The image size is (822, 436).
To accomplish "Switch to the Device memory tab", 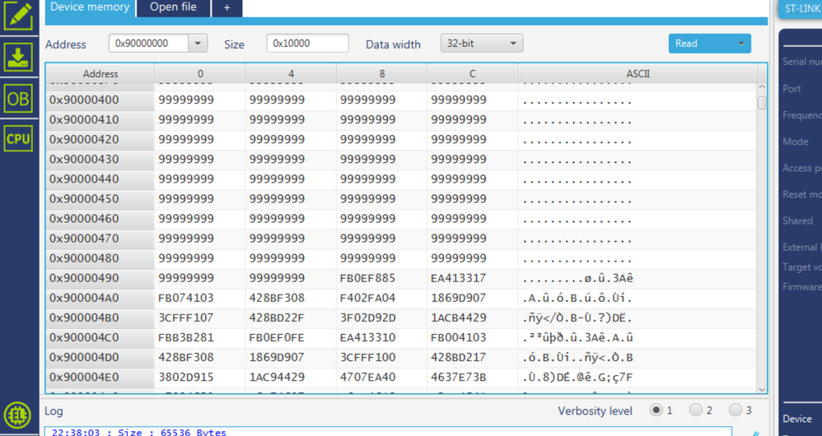I will tap(90, 8).
